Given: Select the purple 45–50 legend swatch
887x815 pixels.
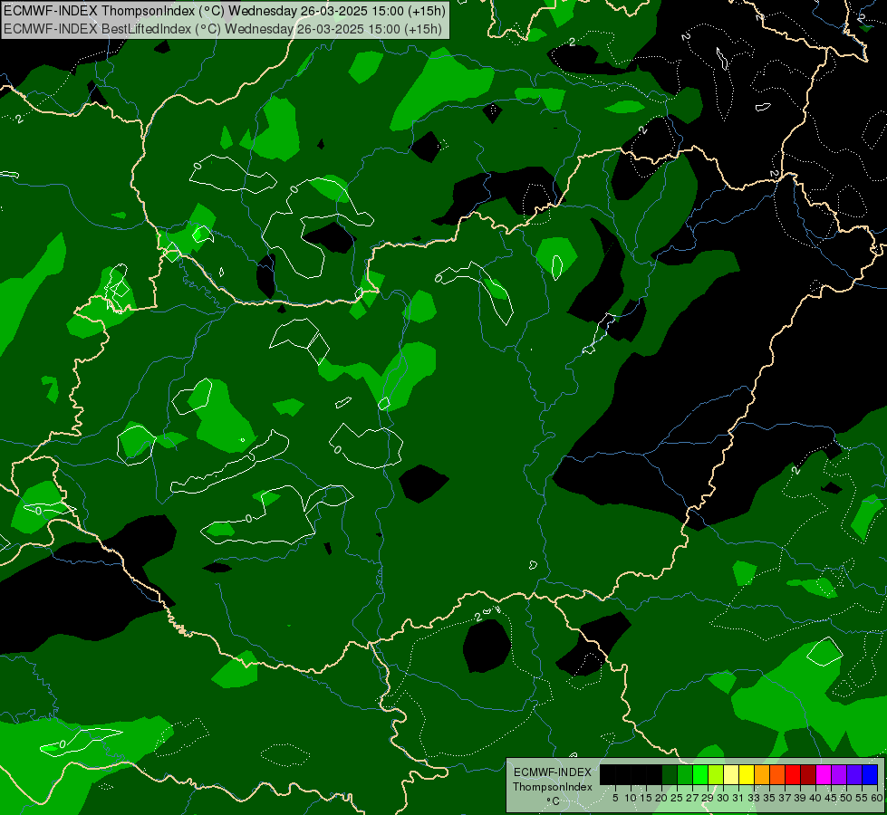Looking at the screenshot, I should pyautogui.click(x=839, y=775).
